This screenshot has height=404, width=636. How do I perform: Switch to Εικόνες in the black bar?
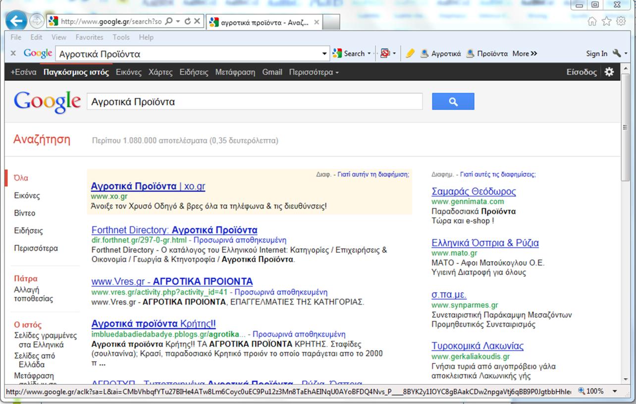tap(129, 72)
